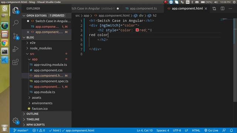Viewport: 237px width, 133px height.
Task: Click the mail icon in system tray
Action: click(x=197, y=2)
